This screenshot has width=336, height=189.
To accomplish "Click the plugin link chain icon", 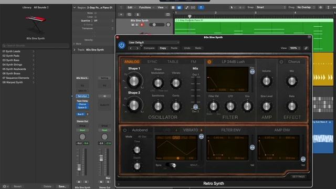I will point(306,48).
